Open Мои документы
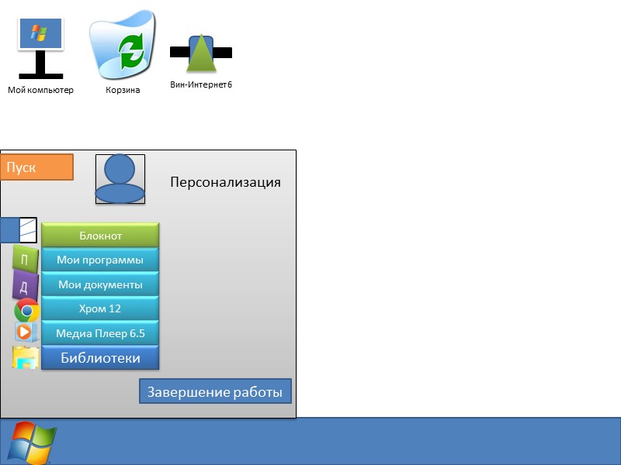Image resolution: width=621 pixels, height=465 pixels. [100, 284]
